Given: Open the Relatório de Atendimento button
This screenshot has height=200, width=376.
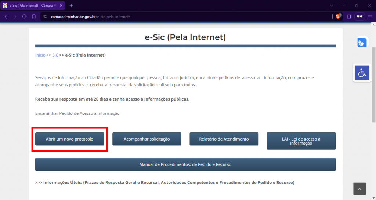Looking at the screenshot, I should (x=224, y=139).
